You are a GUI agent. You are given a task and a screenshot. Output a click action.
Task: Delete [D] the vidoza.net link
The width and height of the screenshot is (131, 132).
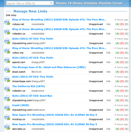[122, 24]
